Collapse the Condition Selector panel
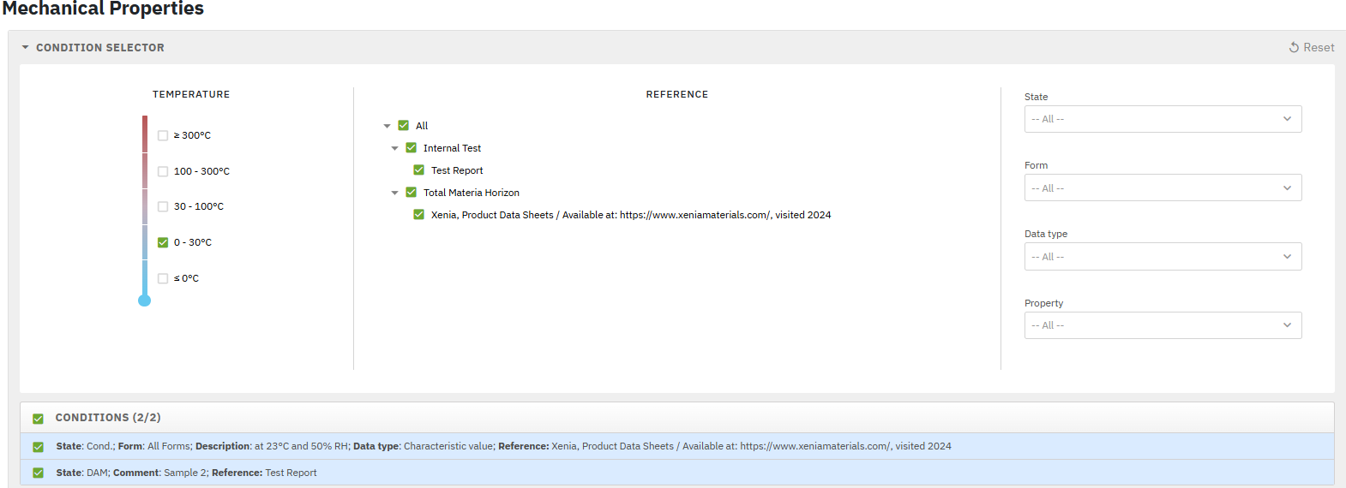 point(26,48)
